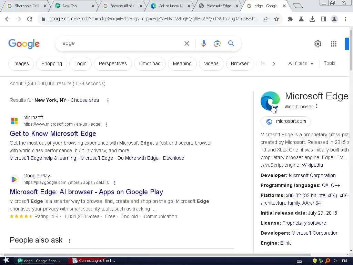This screenshot has height=265, width=353.
Task: Toggle the side panel icon
Action: click(323, 19)
